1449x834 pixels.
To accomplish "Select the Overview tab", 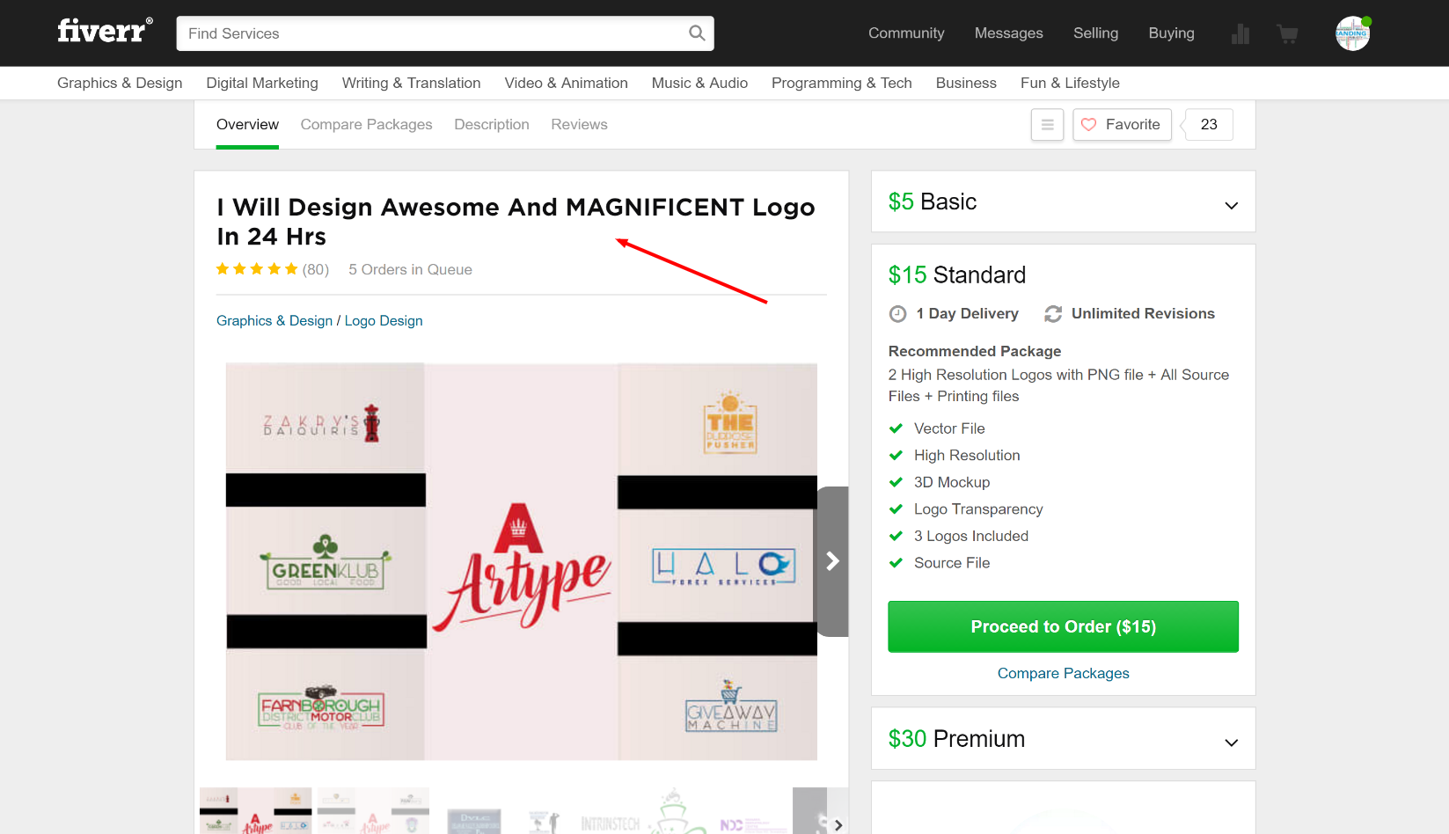I will point(247,125).
